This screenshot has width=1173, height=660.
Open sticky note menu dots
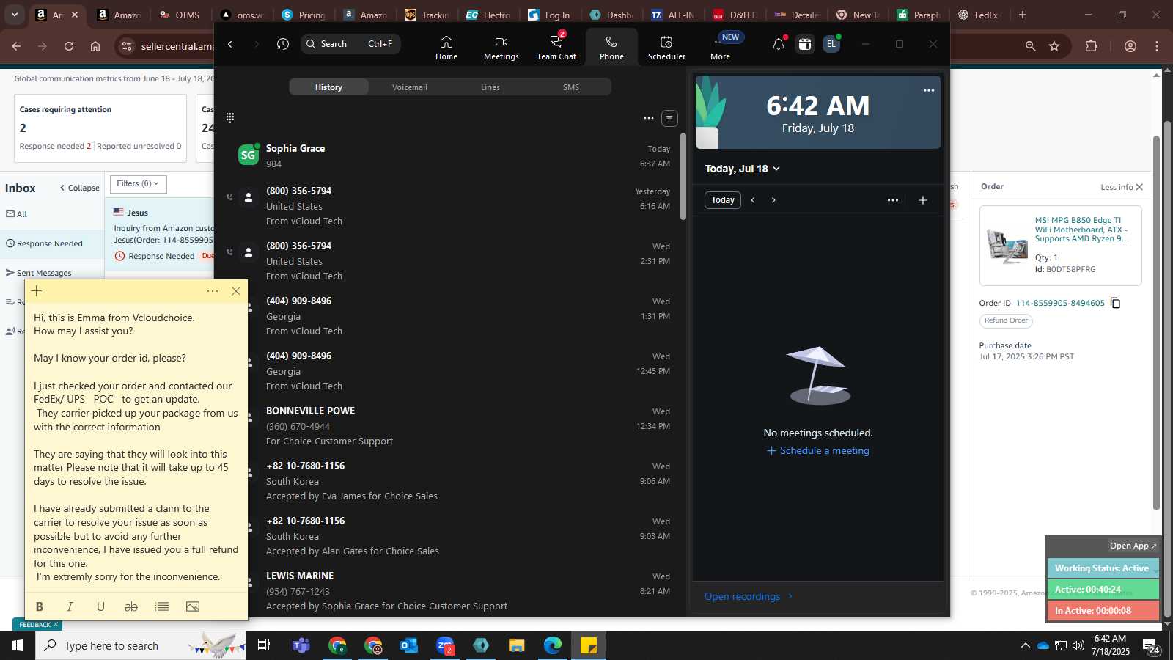[x=213, y=291]
